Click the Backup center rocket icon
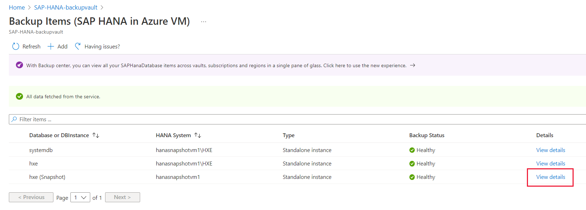This screenshot has height=210, width=586. click(x=19, y=65)
